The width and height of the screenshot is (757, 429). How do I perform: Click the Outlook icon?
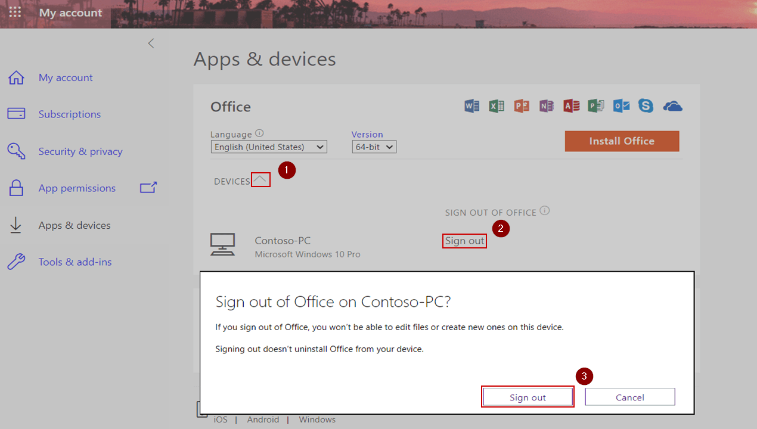pos(621,105)
